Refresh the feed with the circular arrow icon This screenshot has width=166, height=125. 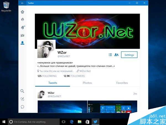click(22, 107)
